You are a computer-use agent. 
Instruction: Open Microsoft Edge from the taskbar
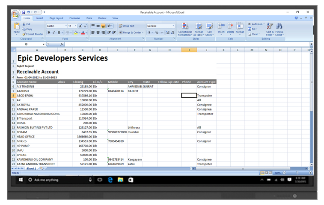tap(110, 180)
